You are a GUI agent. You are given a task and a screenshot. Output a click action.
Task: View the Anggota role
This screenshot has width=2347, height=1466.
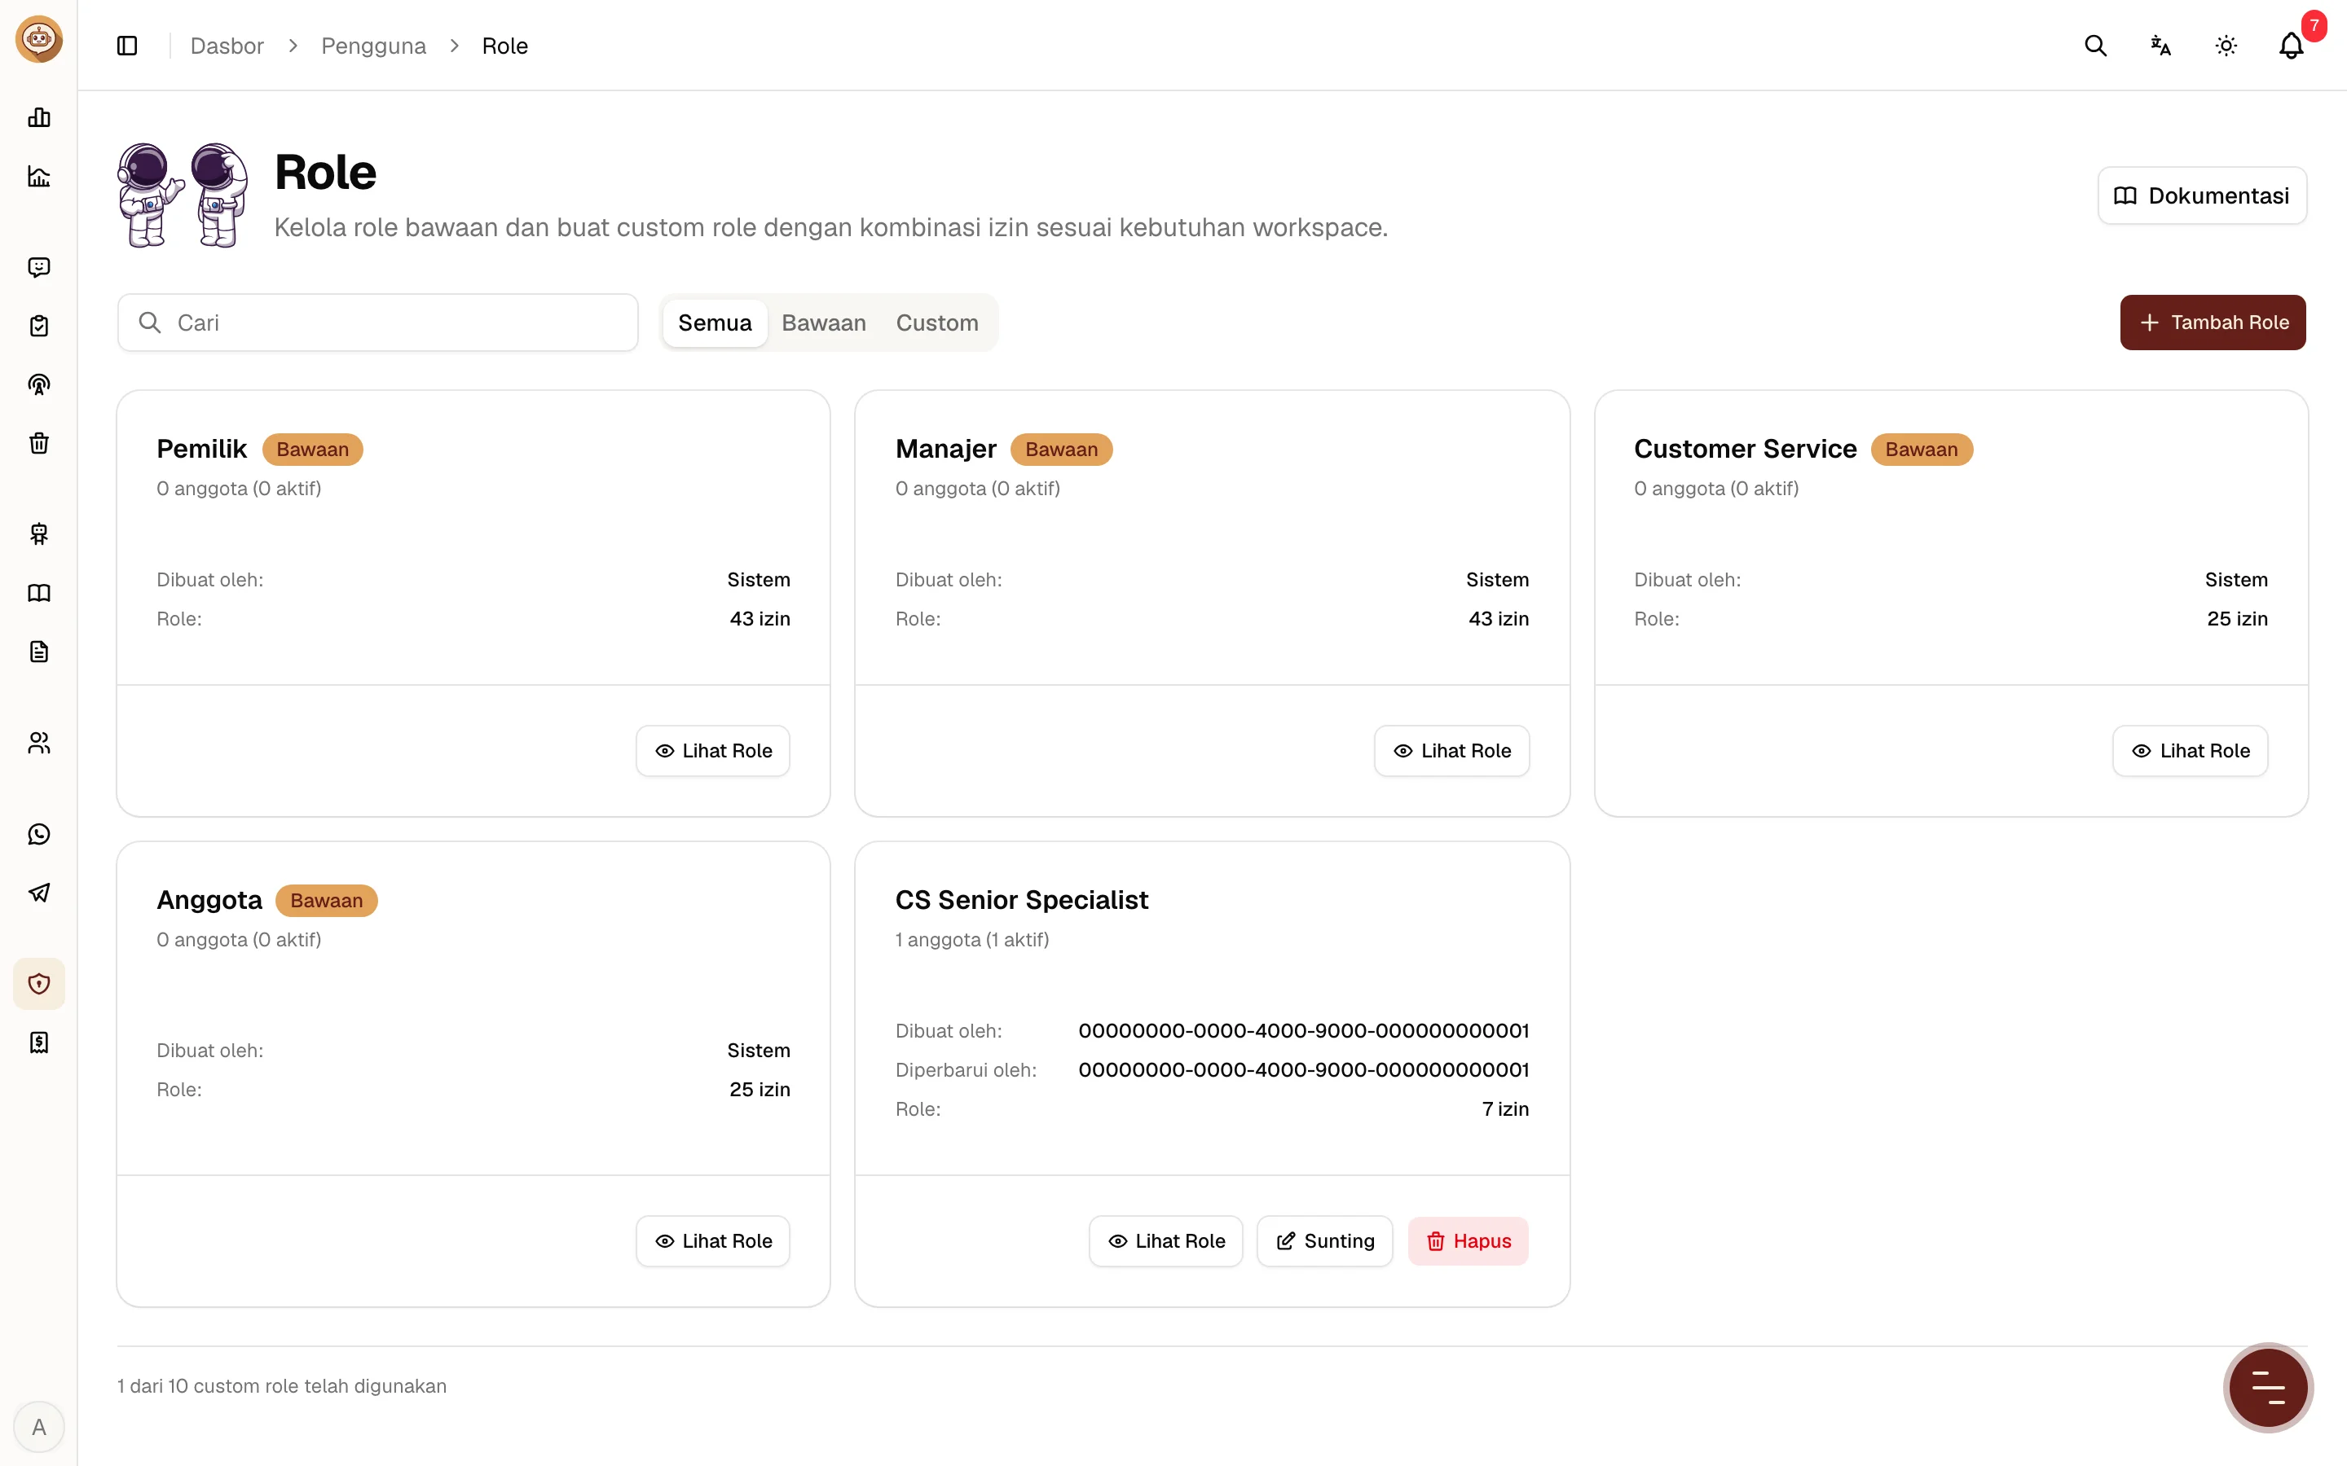click(713, 1241)
